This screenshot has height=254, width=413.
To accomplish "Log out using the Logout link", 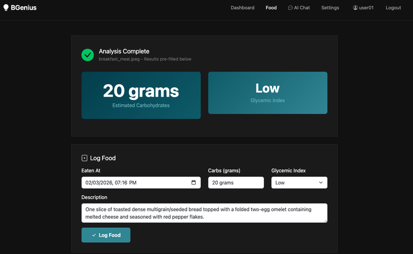I will coord(393,8).
